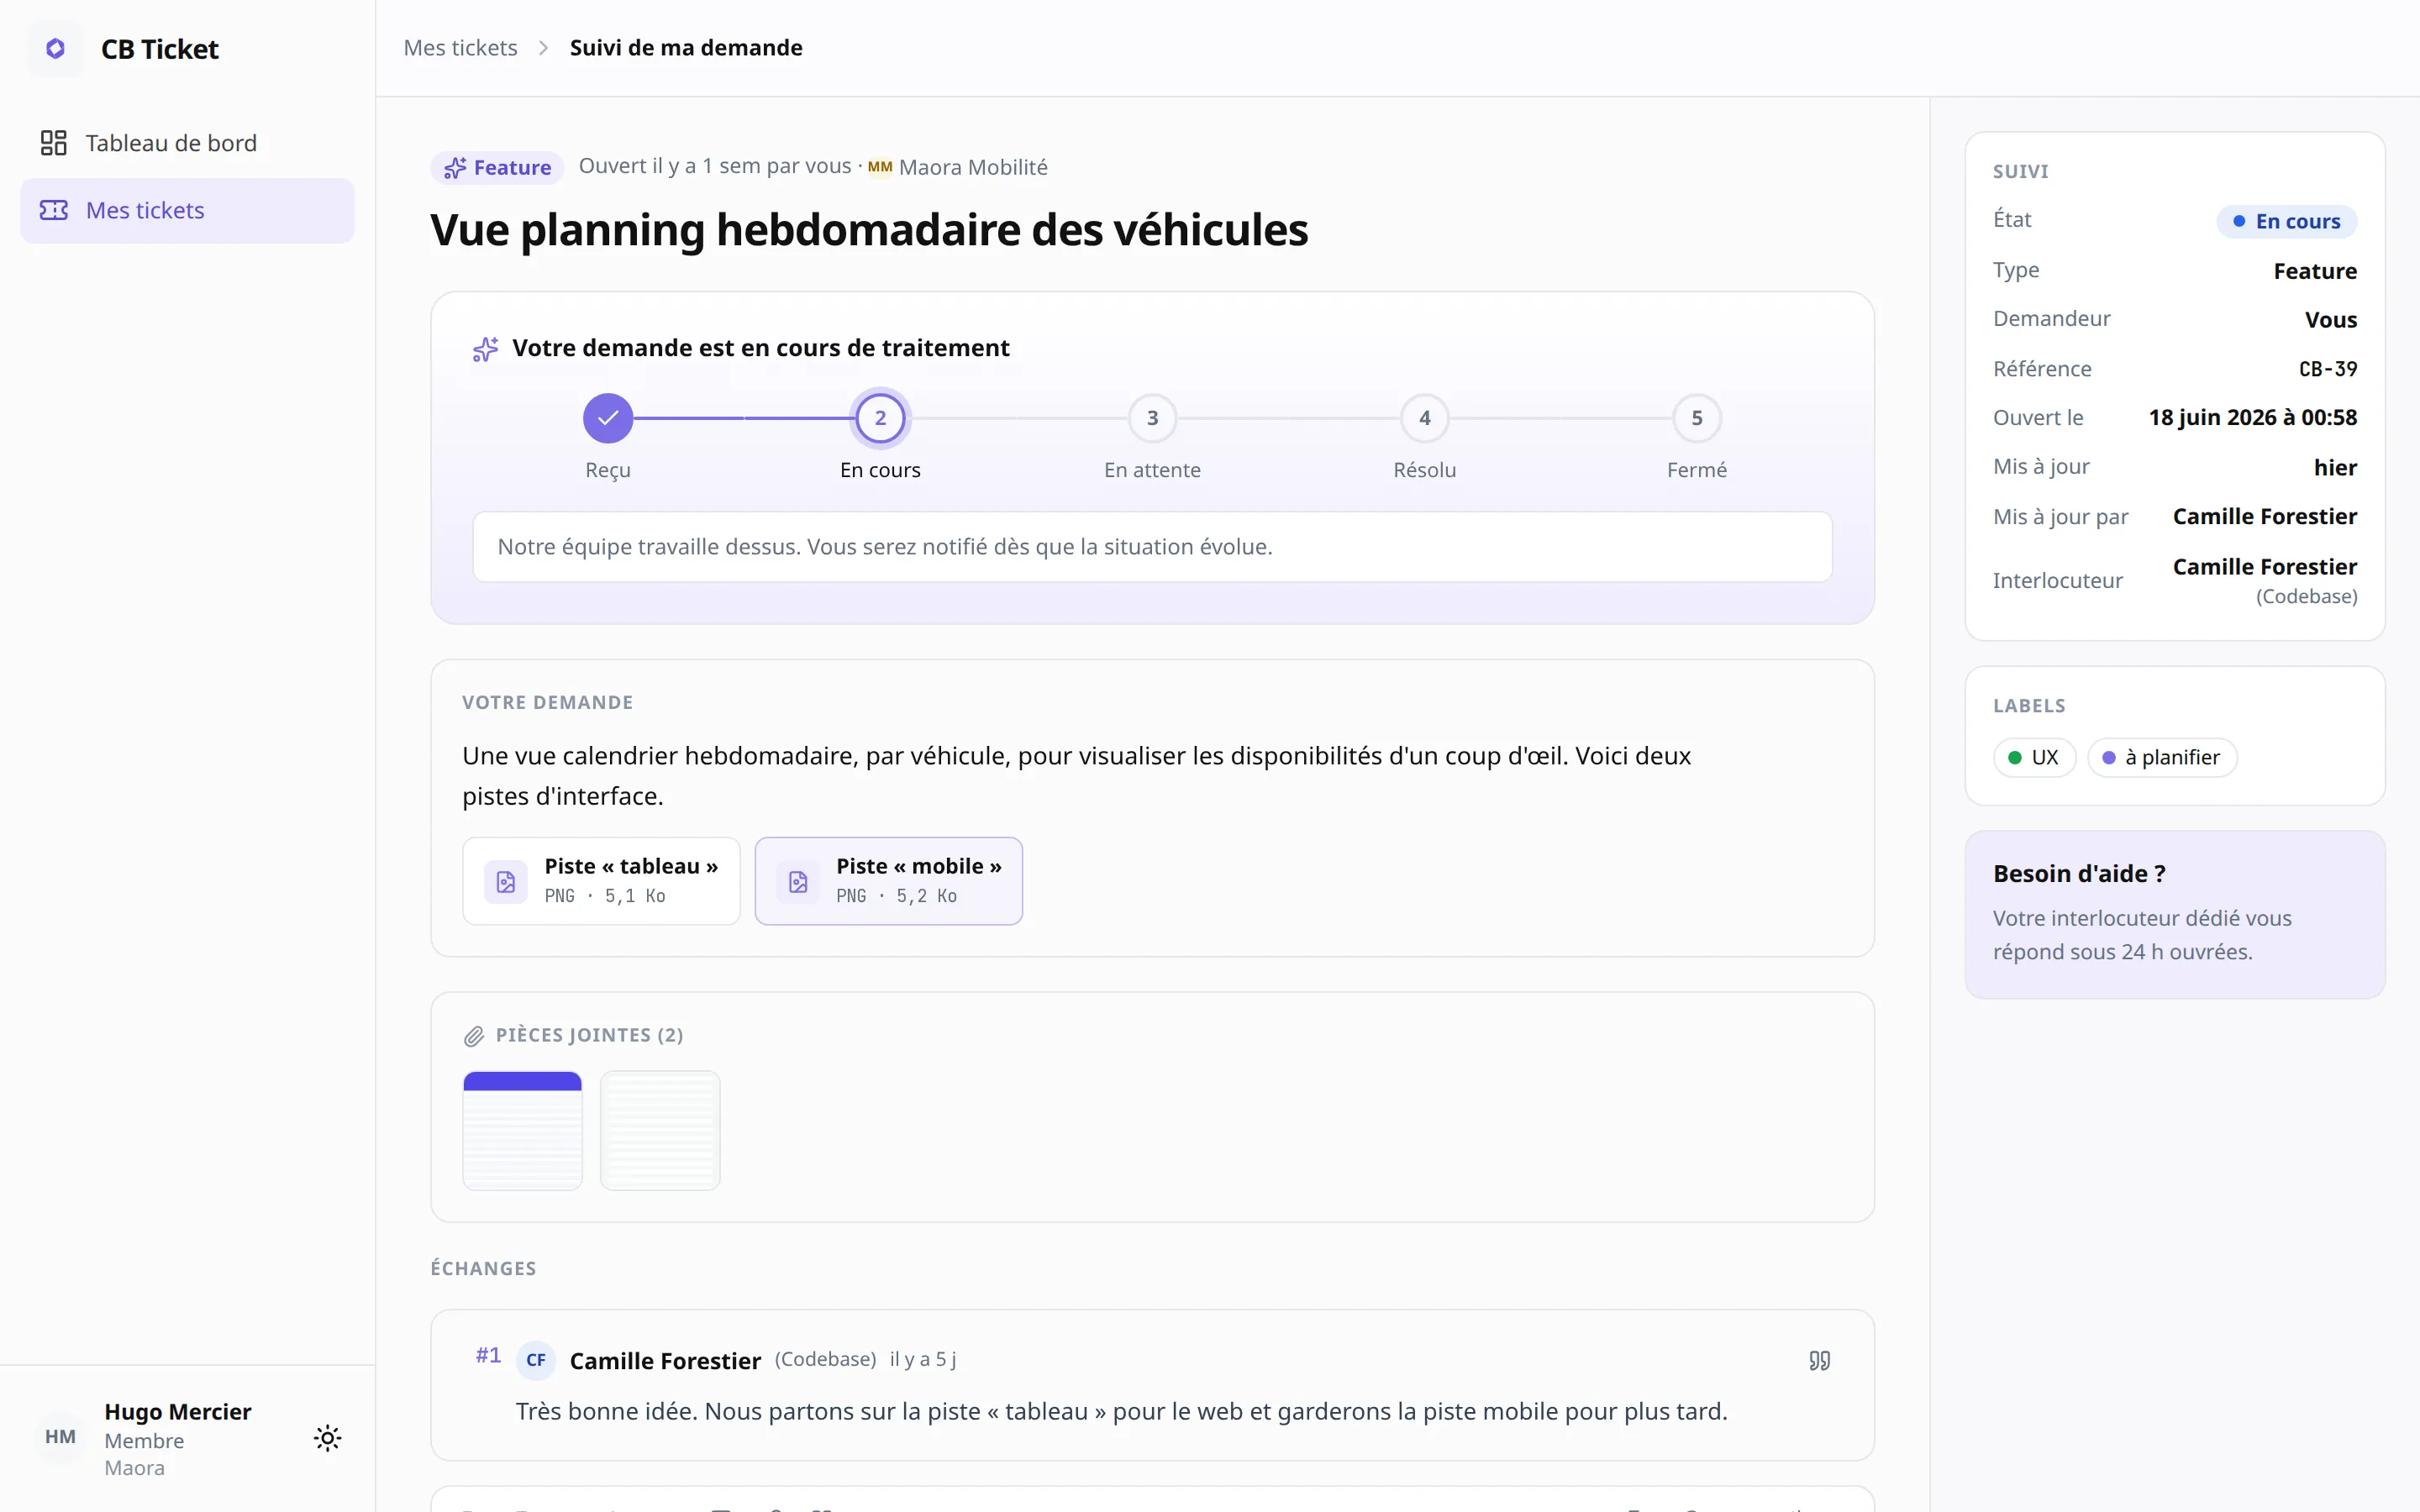Click the UX label chip
This screenshot has width=2420, height=1512.
coord(2034,758)
